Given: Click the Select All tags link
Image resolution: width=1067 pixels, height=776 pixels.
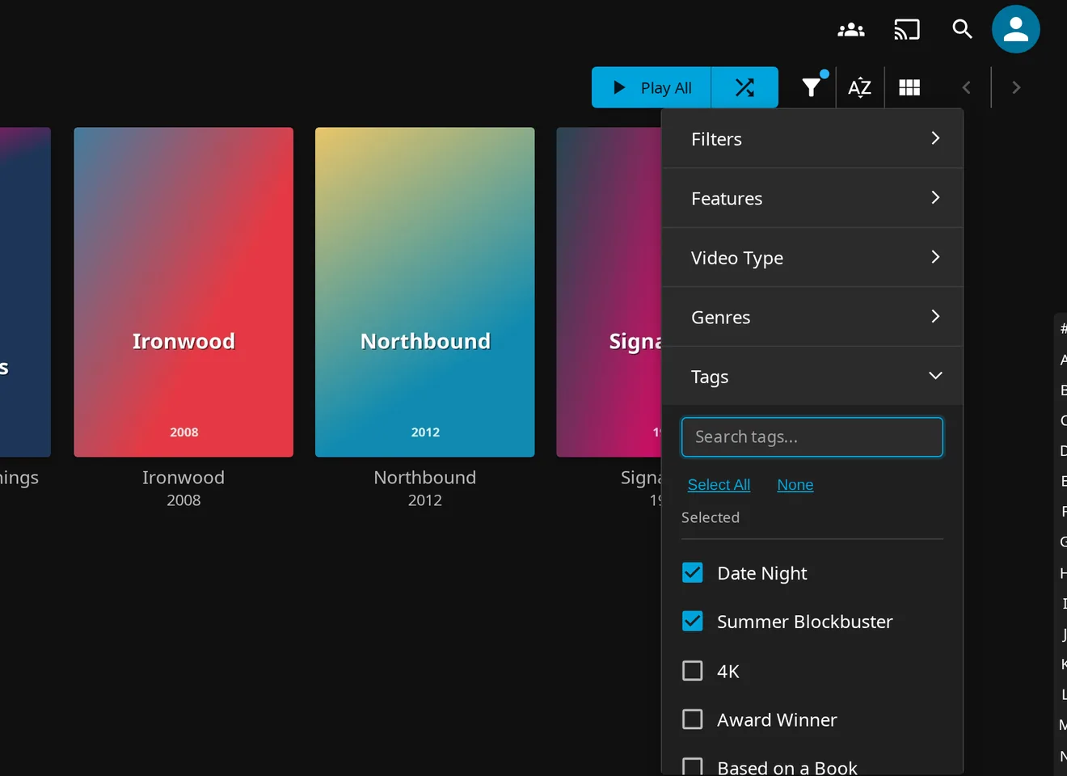Looking at the screenshot, I should 719,485.
